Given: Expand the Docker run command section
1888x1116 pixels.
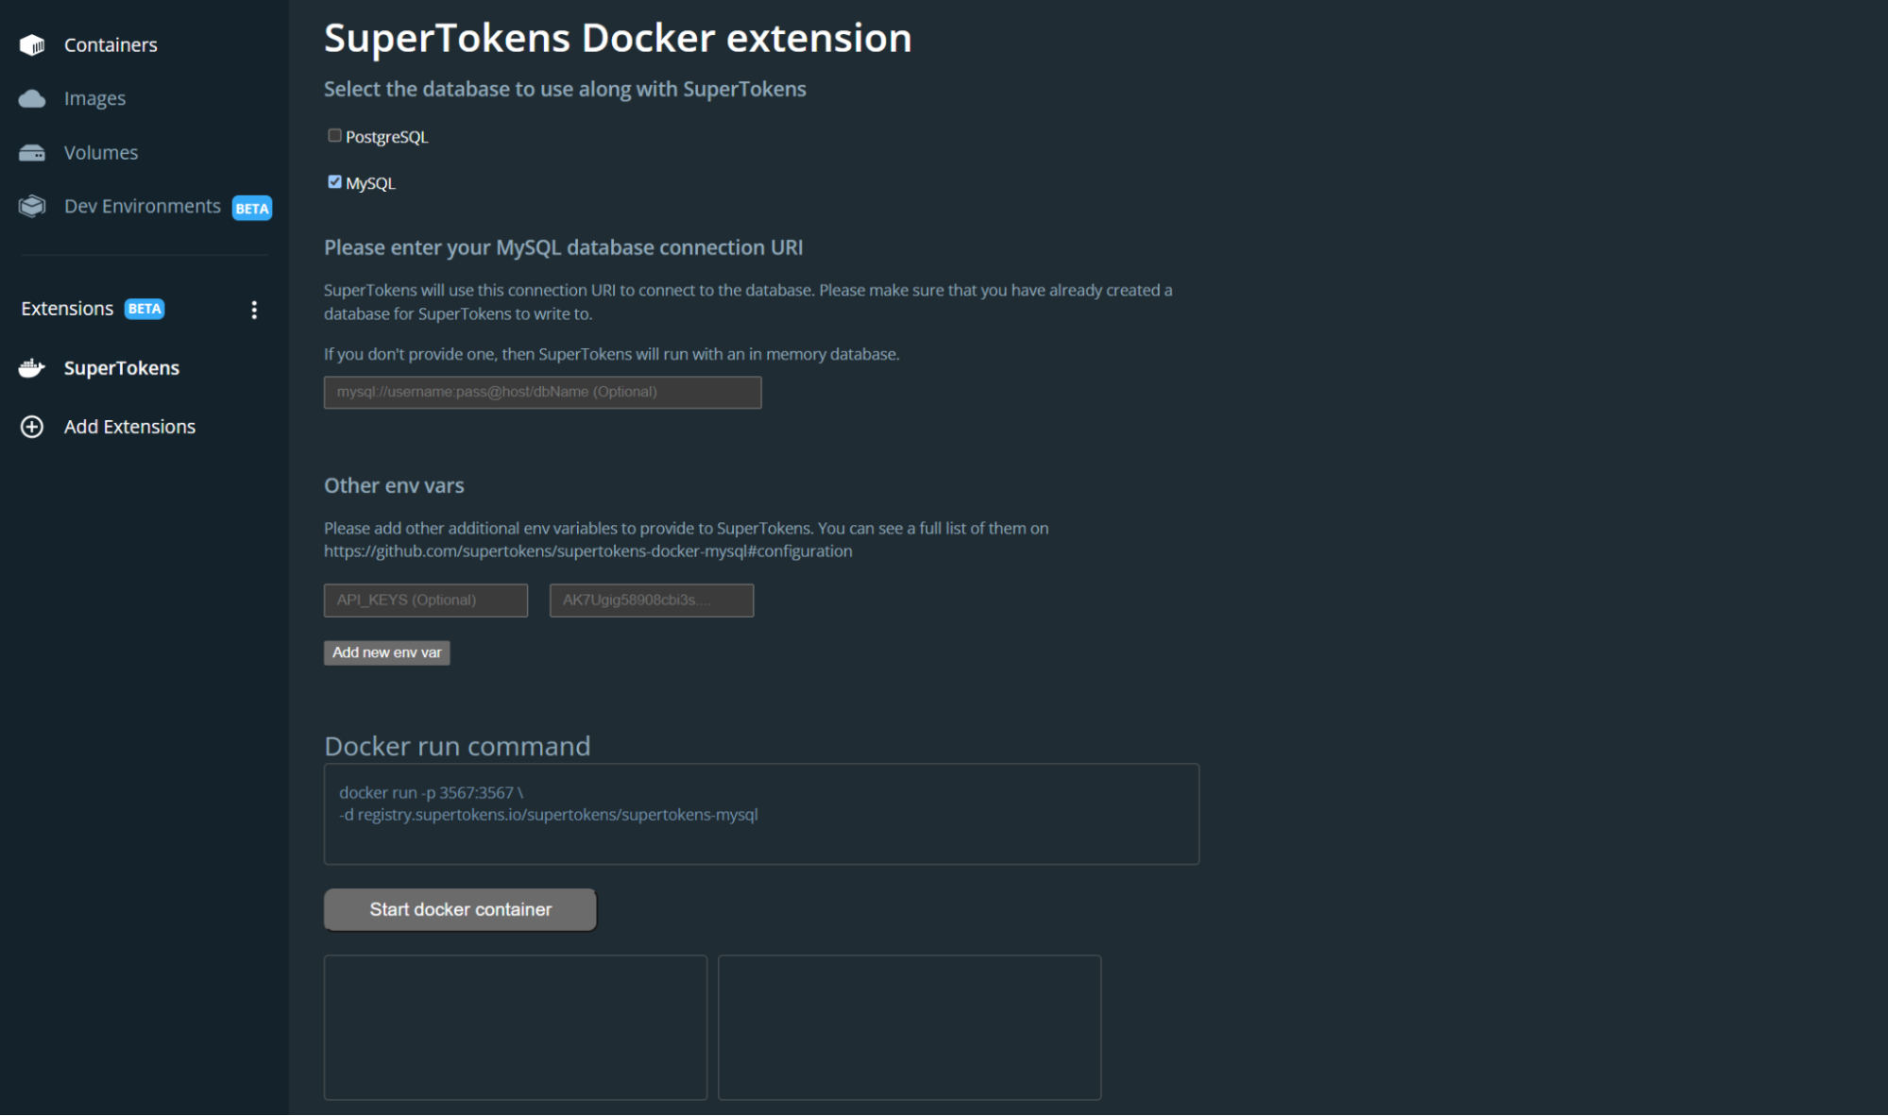Looking at the screenshot, I should pyautogui.click(x=458, y=745).
